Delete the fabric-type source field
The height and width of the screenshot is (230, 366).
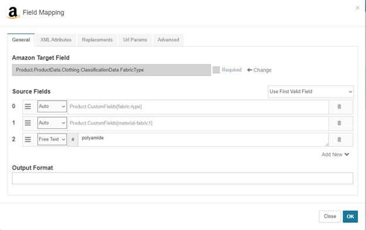[x=339, y=107]
